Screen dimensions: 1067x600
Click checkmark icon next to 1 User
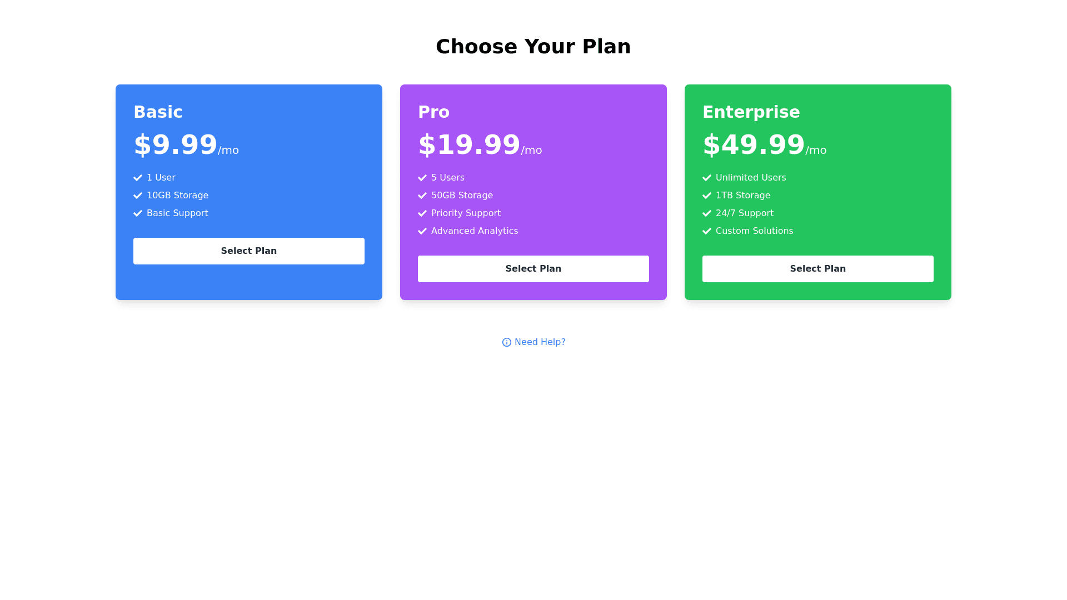pyautogui.click(x=138, y=178)
